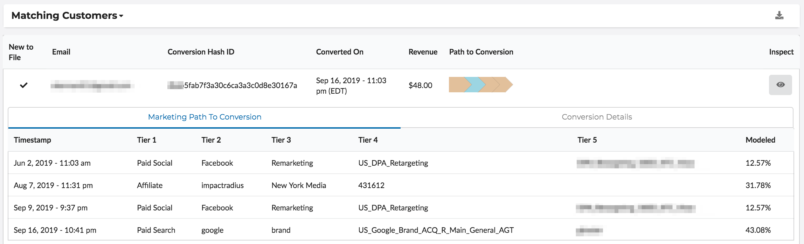
Task: Click the first tan path arrow segment
Action: [457, 85]
